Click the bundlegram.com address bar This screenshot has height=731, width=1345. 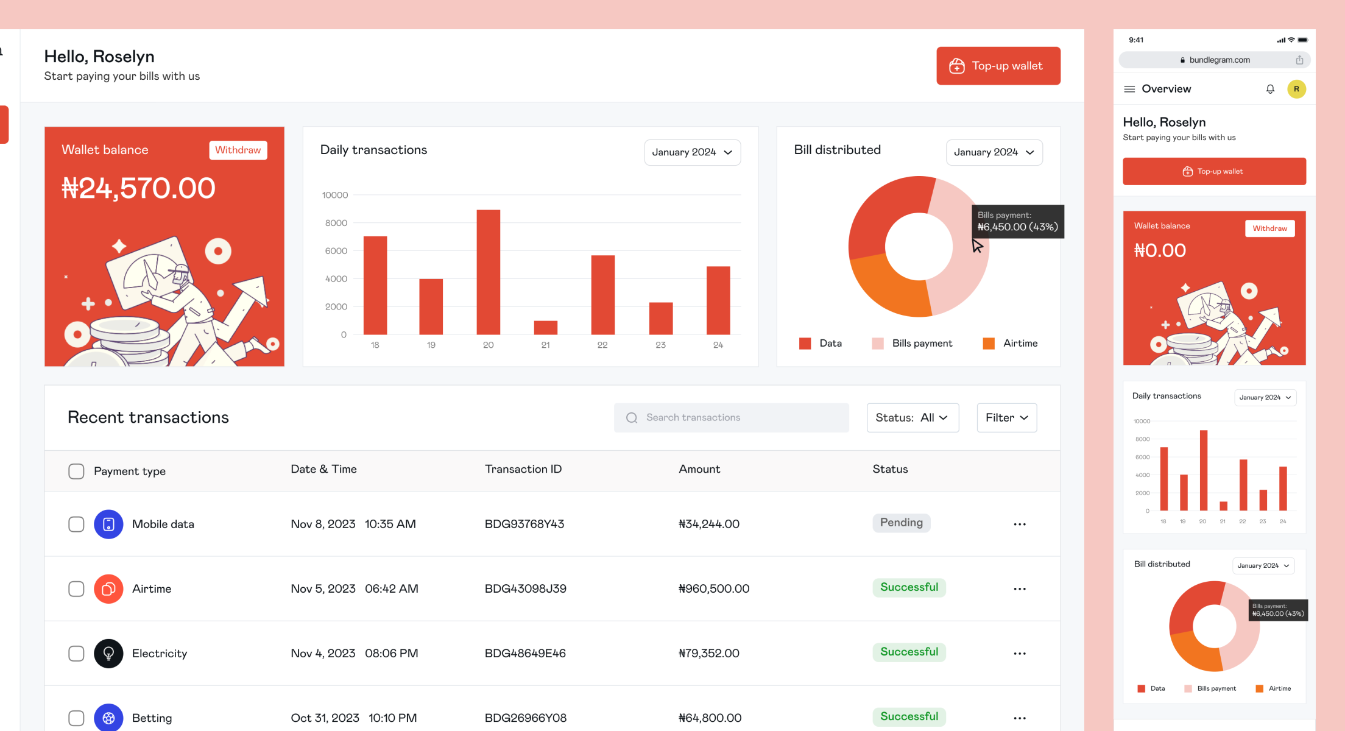click(1214, 60)
